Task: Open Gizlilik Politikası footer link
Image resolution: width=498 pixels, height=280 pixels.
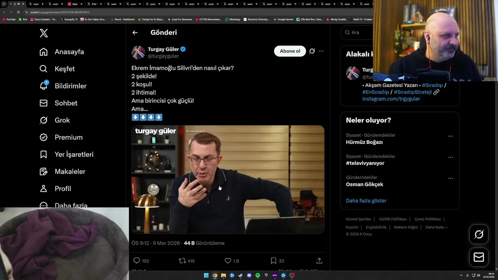Action: [393, 219]
